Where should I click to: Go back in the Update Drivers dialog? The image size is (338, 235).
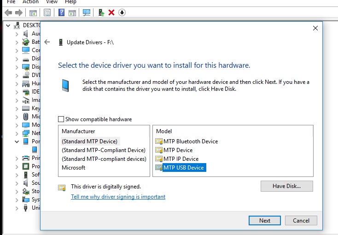[47, 42]
